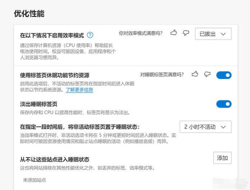This screenshot has height=190, width=250.
Task: Open the 已拔出 efficiency mode dropdown
Action: click(213, 34)
